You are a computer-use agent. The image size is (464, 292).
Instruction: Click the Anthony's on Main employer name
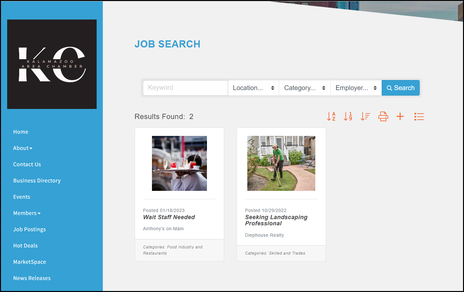tap(163, 229)
